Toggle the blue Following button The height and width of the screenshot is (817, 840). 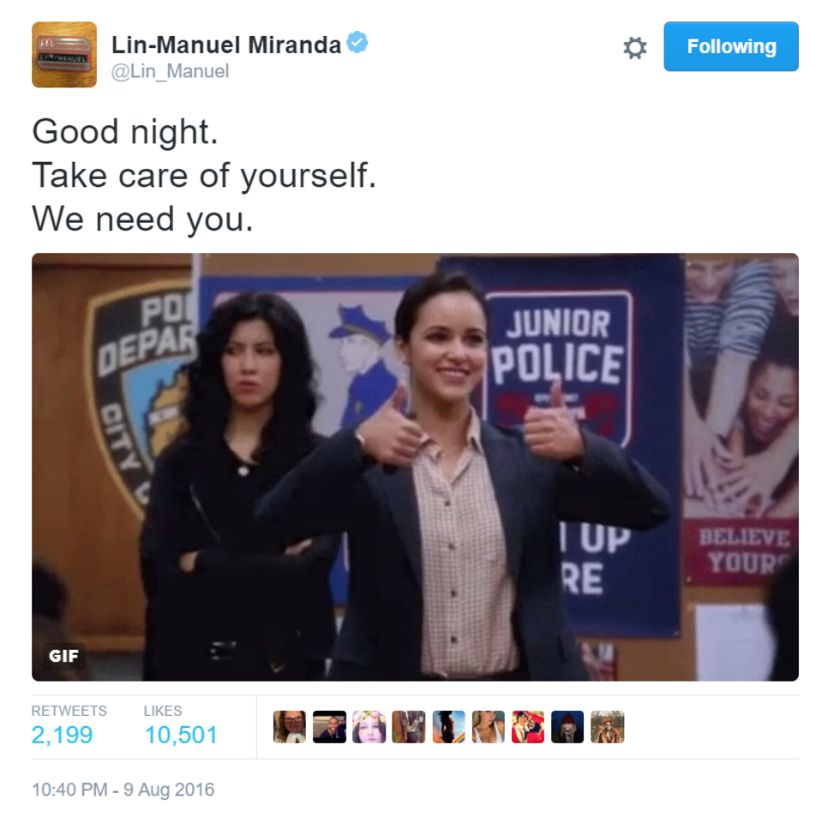coord(730,46)
